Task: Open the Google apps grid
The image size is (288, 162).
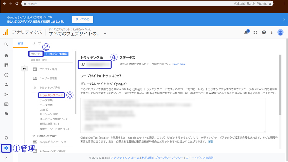Action: 255,32
